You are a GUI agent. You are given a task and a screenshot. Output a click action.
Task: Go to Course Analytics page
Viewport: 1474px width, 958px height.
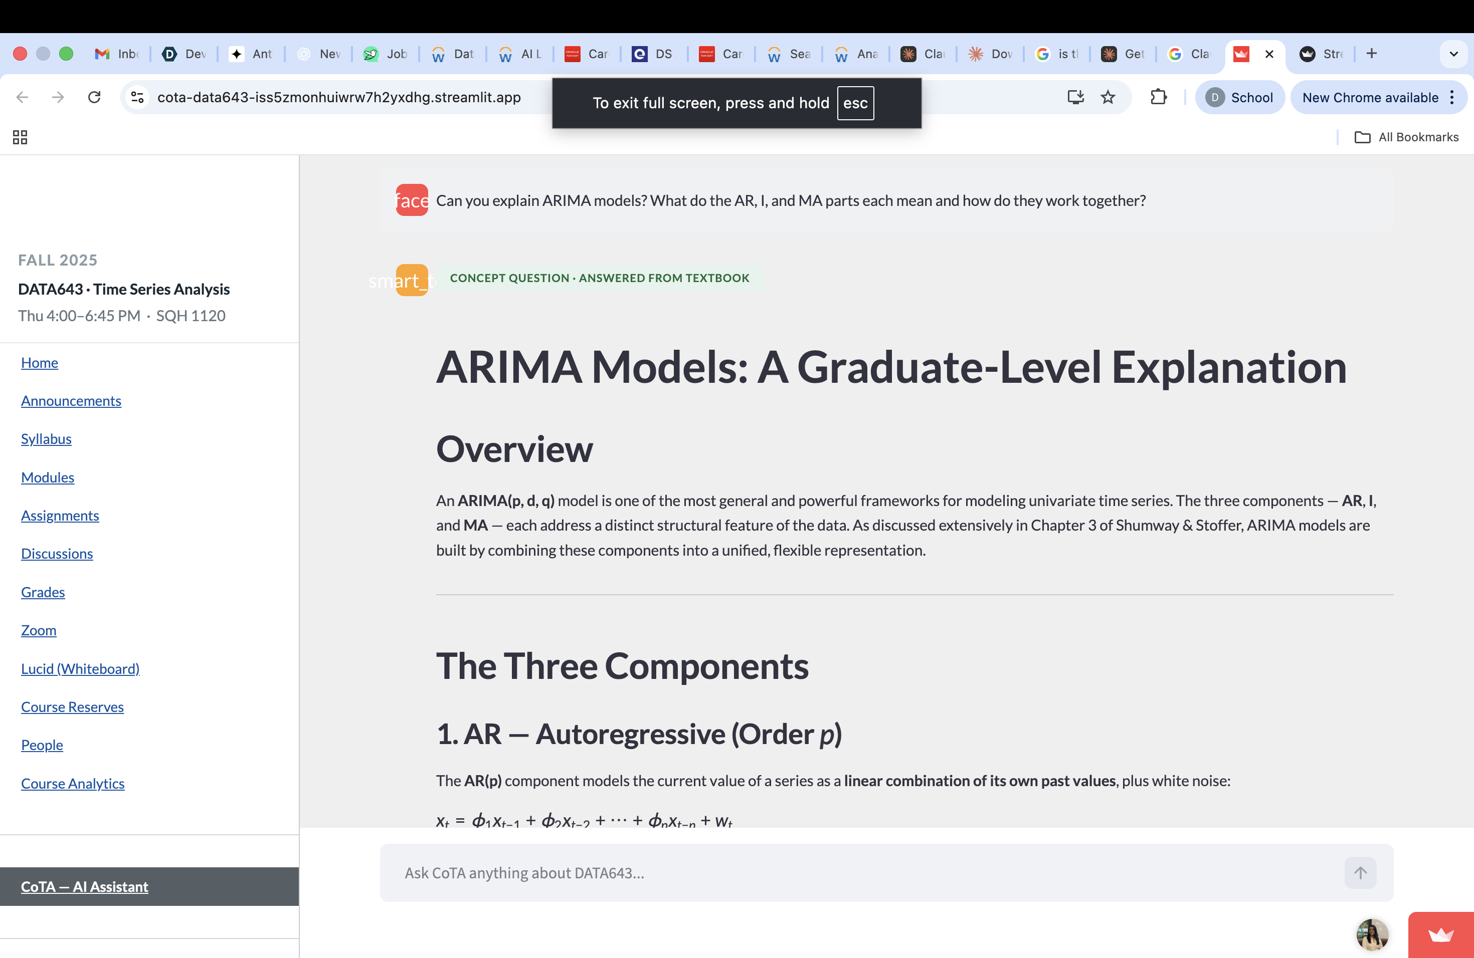(x=73, y=784)
